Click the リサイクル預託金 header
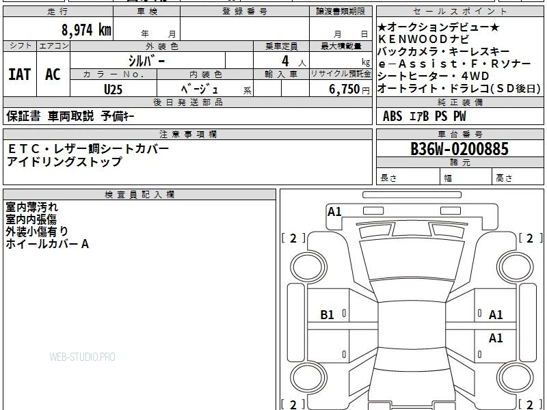This screenshot has width=547, height=410. [x=341, y=74]
